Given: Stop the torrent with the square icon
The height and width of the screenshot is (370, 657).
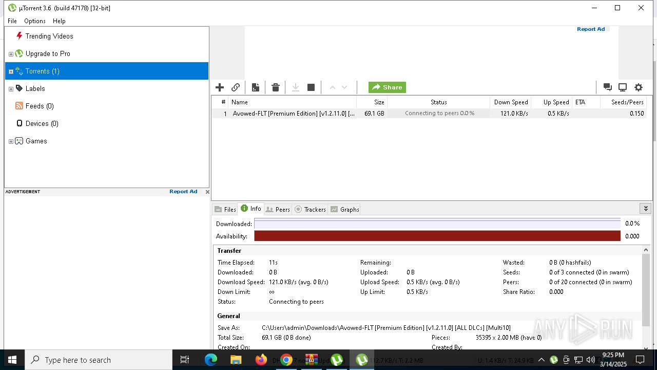Looking at the screenshot, I should click(311, 87).
